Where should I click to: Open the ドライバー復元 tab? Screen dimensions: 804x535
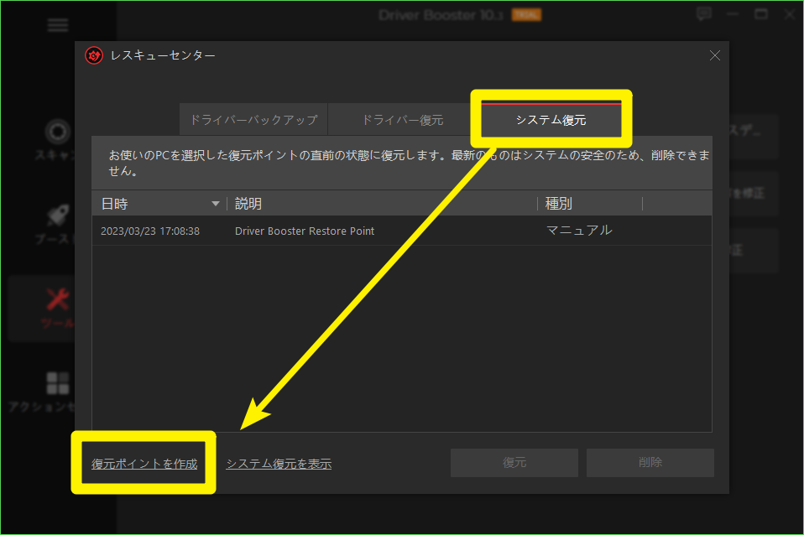pos(402,120)
